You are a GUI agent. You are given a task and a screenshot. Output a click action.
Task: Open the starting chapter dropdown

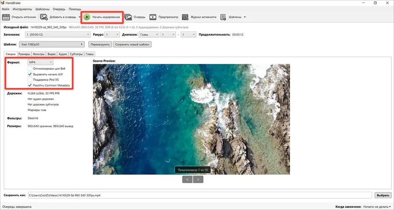(168, 34)
